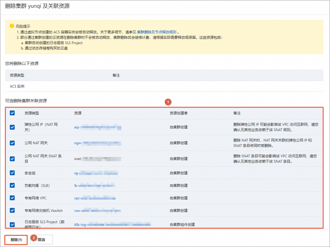Click the 取消 button

41,240
